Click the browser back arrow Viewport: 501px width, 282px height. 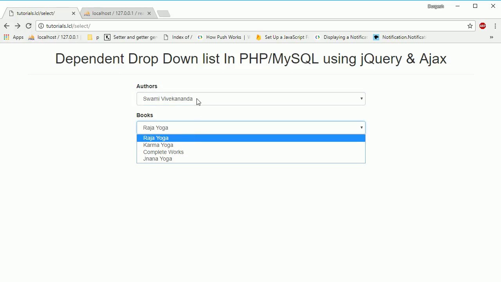[7, 26]
